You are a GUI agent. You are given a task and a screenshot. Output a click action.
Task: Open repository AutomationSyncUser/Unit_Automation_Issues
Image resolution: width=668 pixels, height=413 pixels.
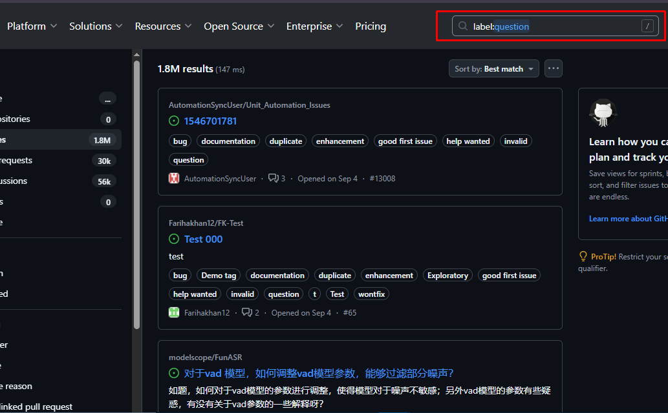point(249,105)
